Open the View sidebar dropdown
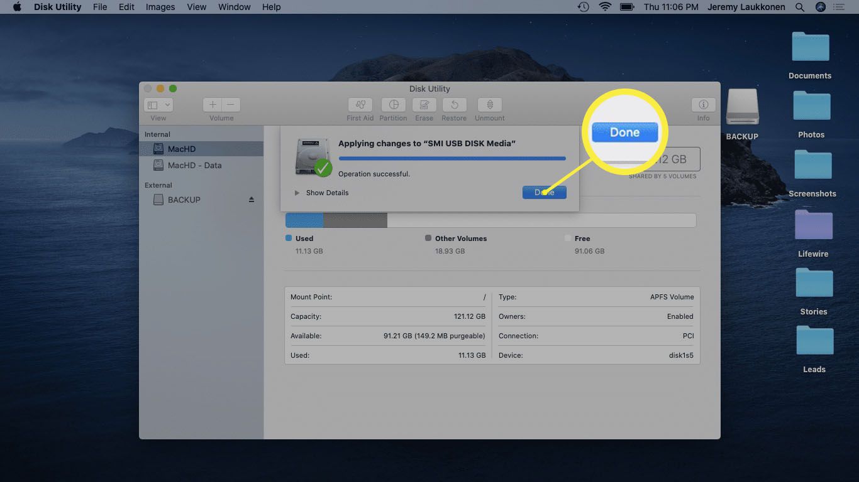 (158, 105)
